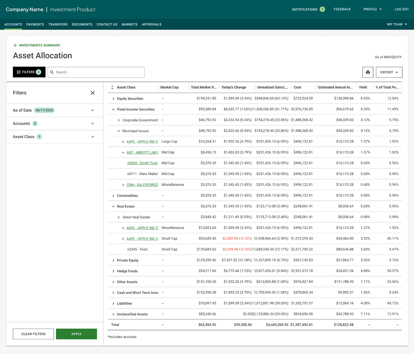414x354 pixels.
Task: Open the ABT - Abbott Lab link
Action: pos(143,152)
